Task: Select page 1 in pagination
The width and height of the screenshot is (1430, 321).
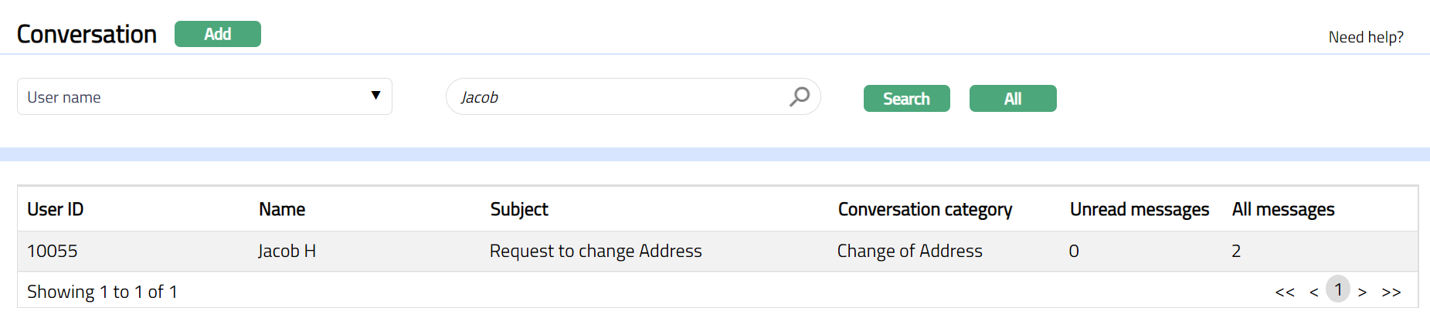Action: tap(1338, 289)
